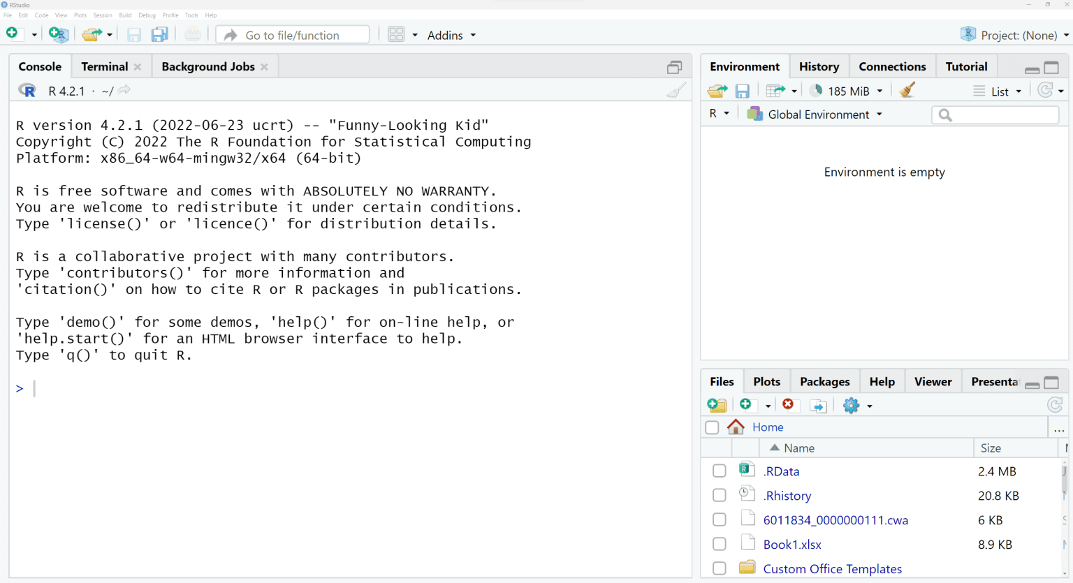Screen dimensions: 1073x583
Task: Clear environment objects with broom icon
Action: [907, 91]
